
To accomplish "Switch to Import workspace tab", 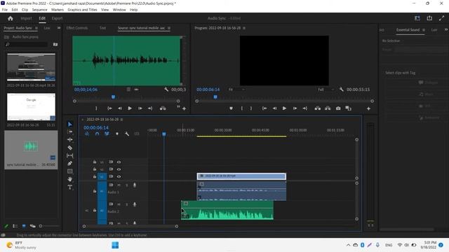I will [x=26, y=18].
